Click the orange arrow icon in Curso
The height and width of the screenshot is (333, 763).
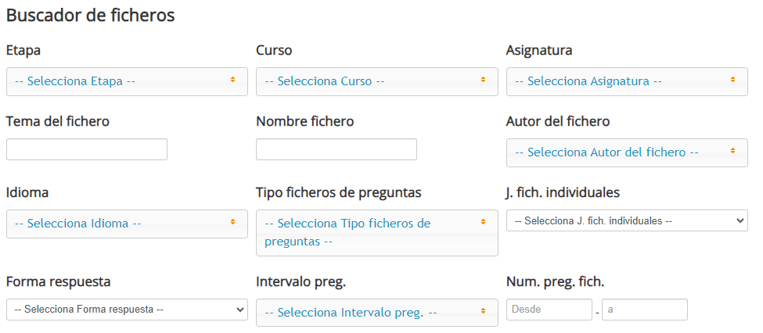483,80
